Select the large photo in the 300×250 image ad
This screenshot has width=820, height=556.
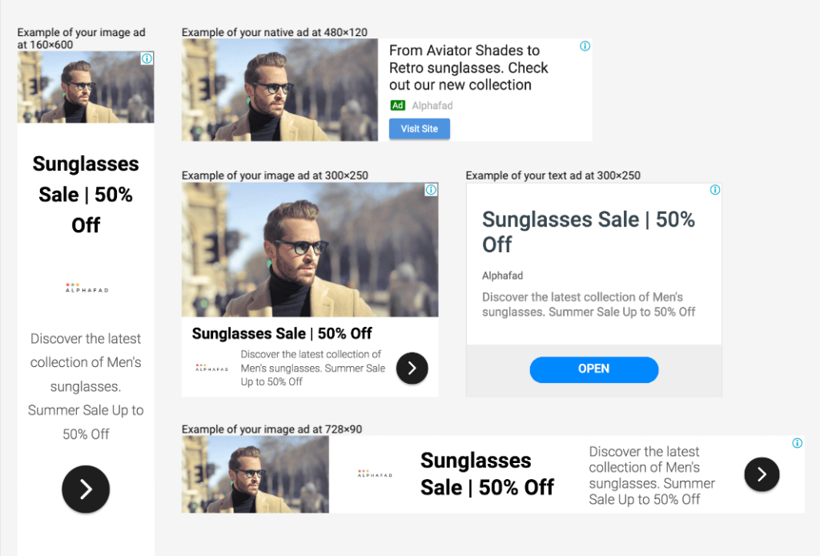[310, 250]
